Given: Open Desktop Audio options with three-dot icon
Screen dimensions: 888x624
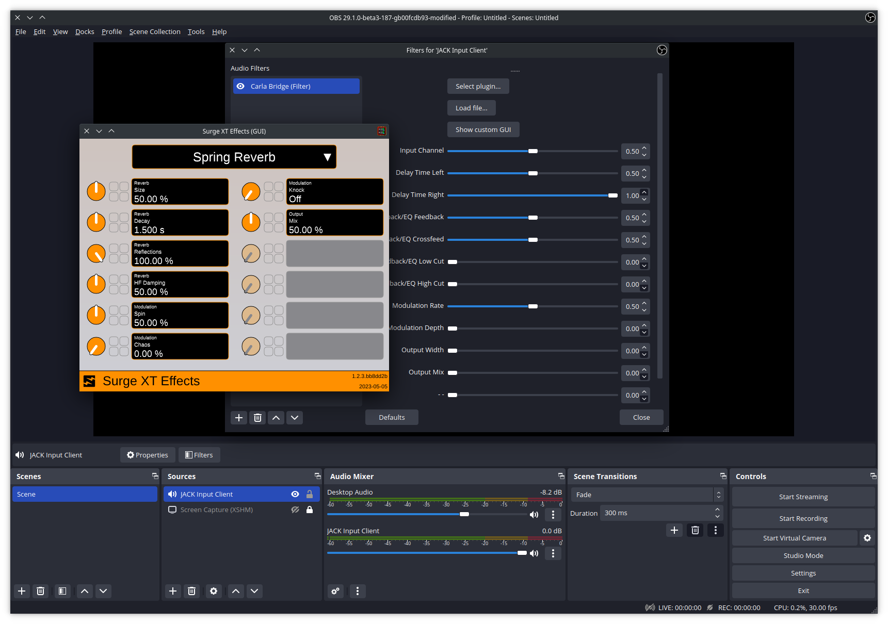Looking at the screenshot, I should [553, 514].
